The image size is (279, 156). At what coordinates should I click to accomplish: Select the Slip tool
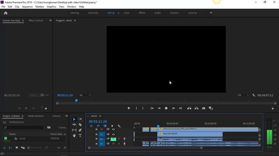pyautogui.click(x=74, y=130)
